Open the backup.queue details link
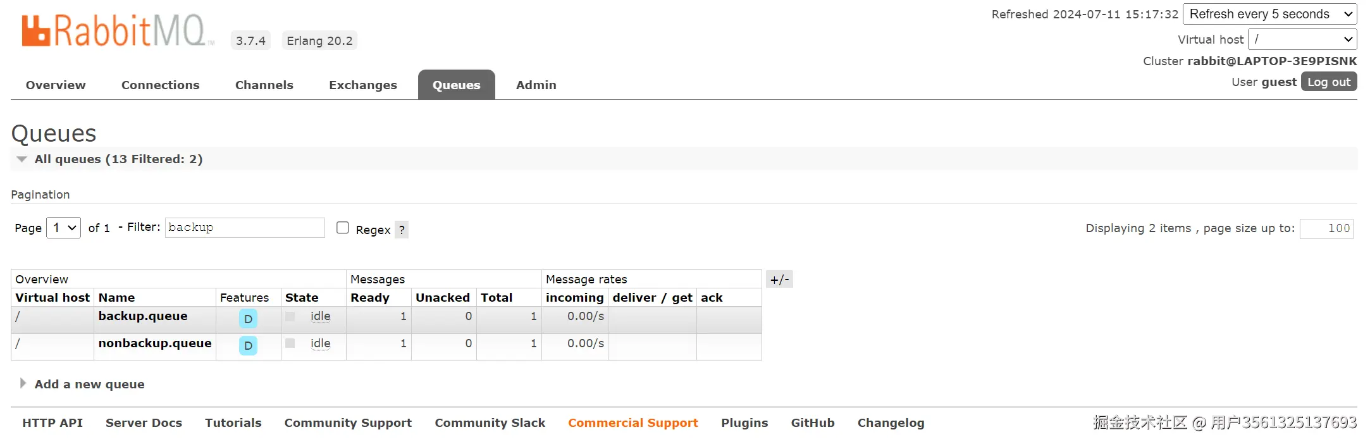This screenshot has height=444, width=1370. [143, 316]
